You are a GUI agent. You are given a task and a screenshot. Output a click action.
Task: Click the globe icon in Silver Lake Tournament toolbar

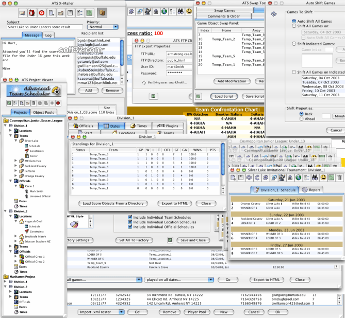[299, 178]
